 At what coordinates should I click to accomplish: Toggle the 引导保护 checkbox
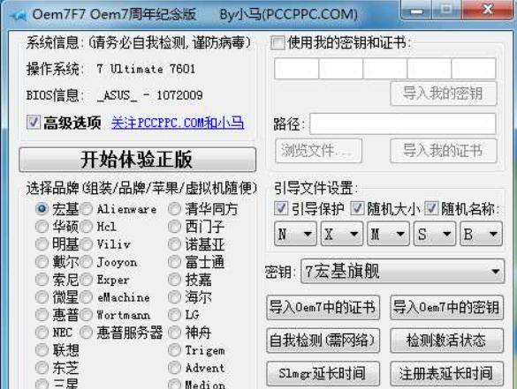click(x=281, y=208)
